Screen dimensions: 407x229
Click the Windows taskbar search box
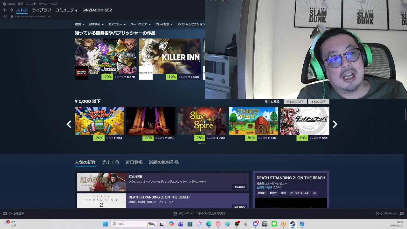click(x=134, y=224)
